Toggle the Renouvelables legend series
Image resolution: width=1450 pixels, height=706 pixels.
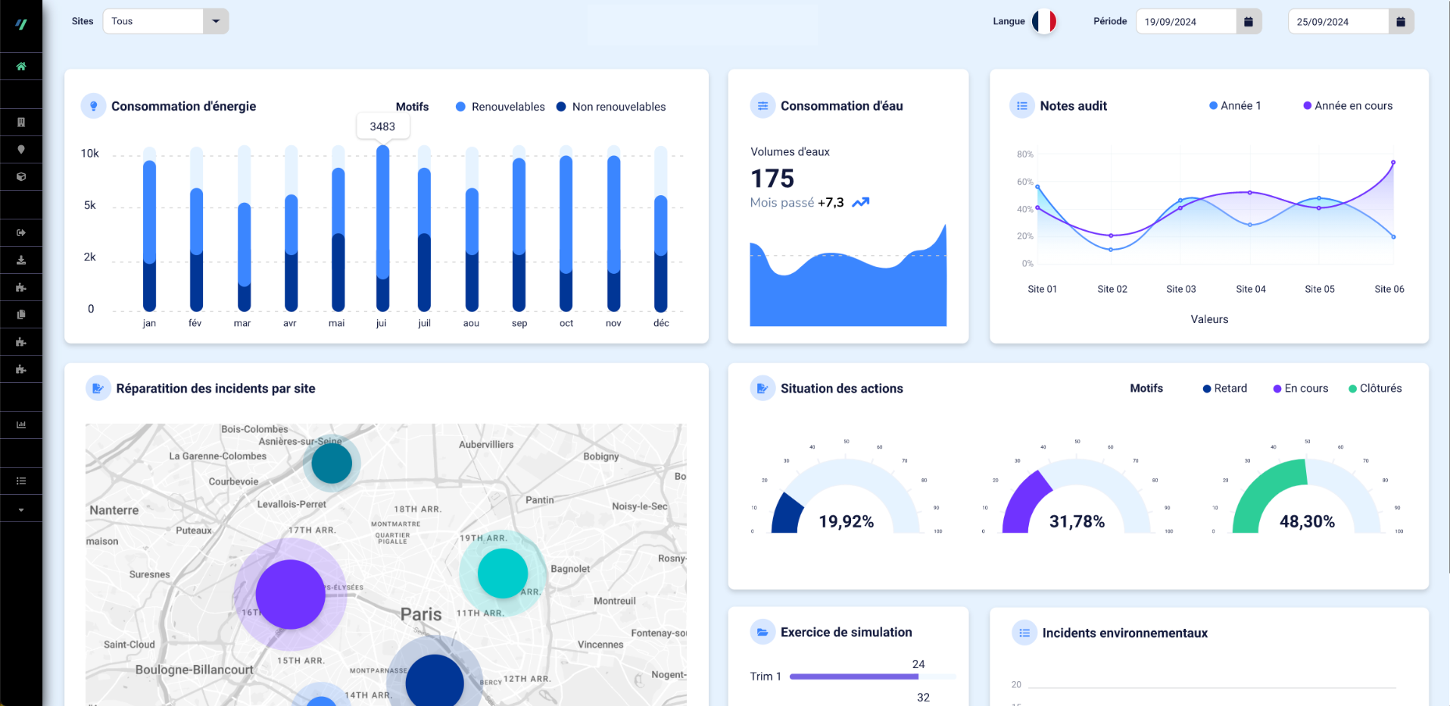point(500,107)
